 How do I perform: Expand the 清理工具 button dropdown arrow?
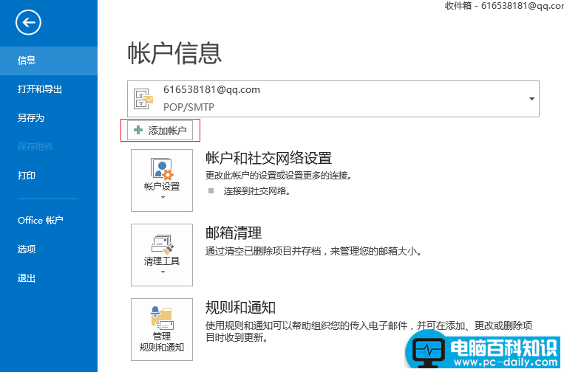[x=163, y=272]
